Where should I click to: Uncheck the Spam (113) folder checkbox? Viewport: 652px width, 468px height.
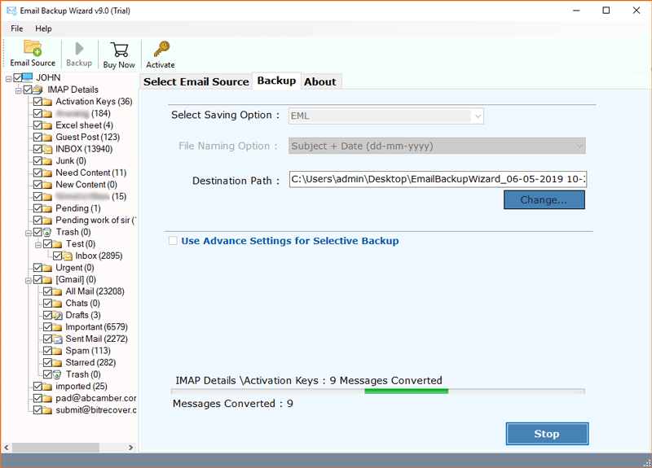[47, 351]
